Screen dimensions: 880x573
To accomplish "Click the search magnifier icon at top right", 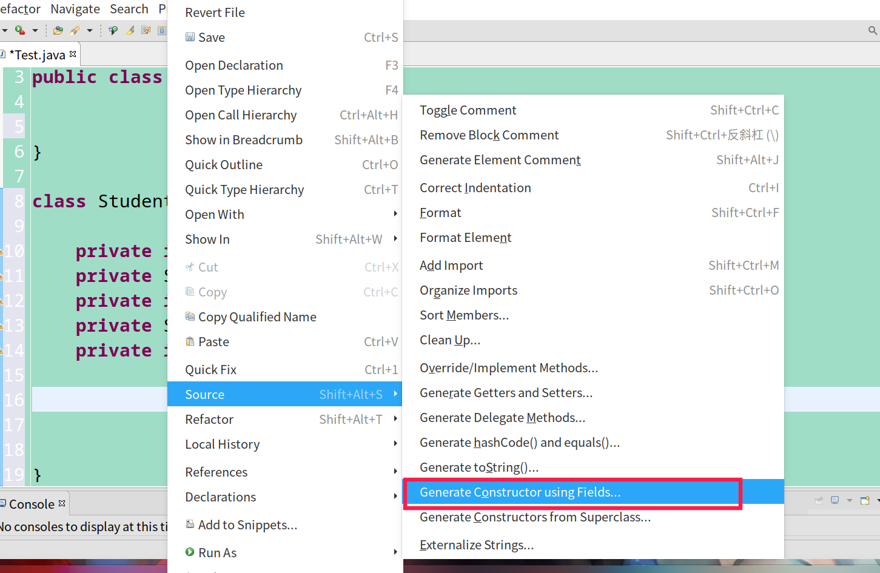I will 873,30.
